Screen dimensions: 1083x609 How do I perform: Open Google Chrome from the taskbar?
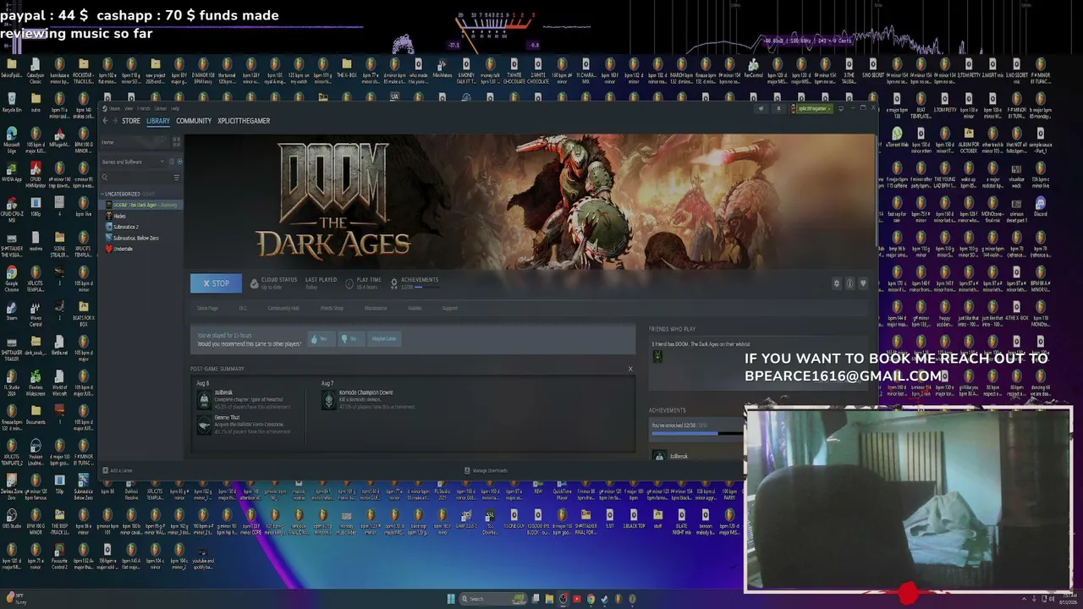click(591, 599)
